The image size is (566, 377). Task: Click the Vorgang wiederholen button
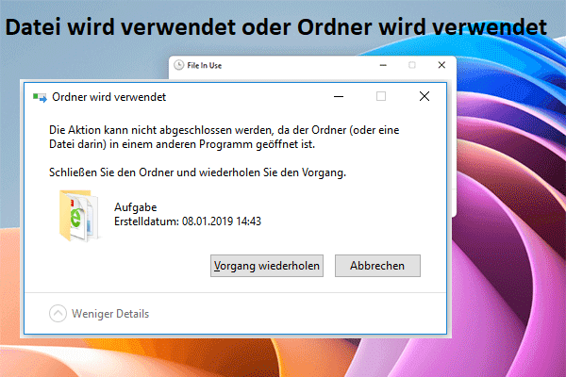click(267, 266)
